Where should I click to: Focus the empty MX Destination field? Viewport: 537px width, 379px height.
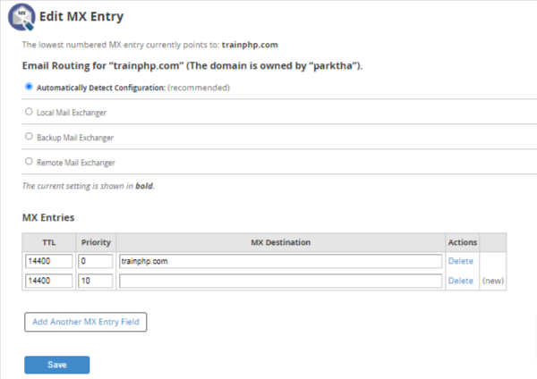pos(280,281)
